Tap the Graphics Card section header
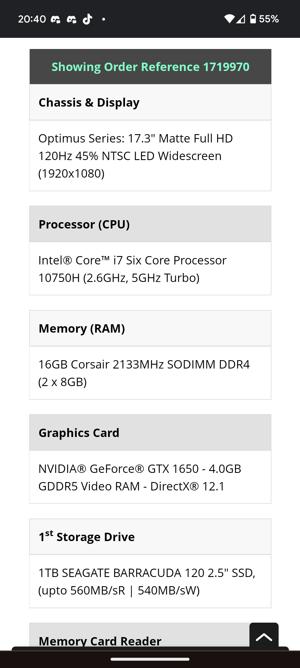The width and height of the screenshot is (300, 668). click(150, 433)
